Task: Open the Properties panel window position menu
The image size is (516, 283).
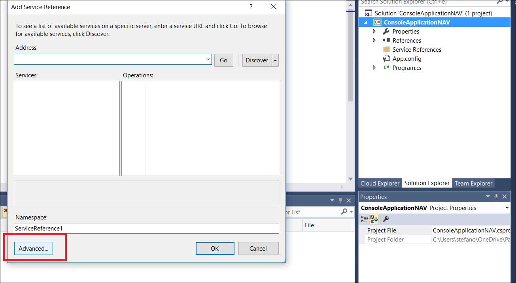Action: point(488,197)
